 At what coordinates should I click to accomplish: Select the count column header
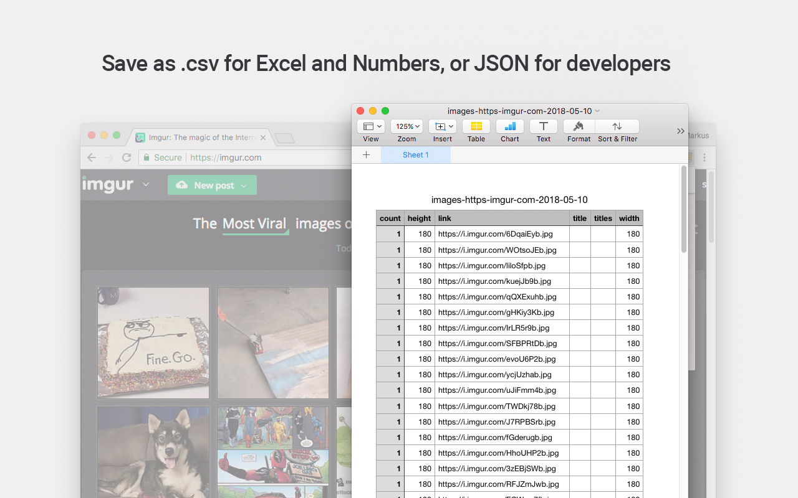coord(390,218)
